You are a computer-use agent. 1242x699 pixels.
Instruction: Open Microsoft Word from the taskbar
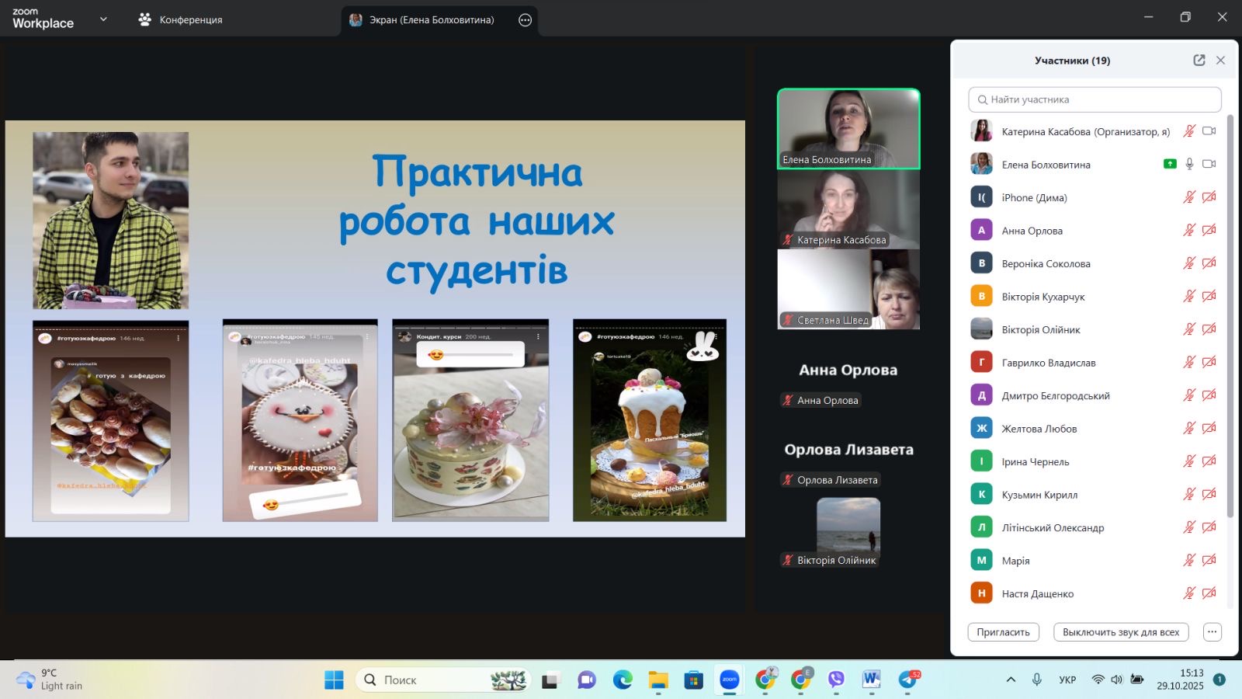871,680
